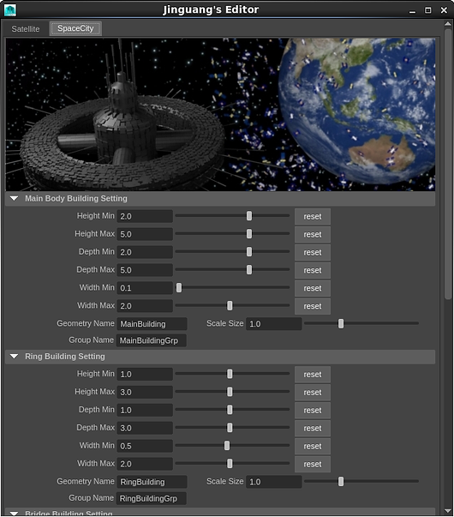Image resolution: width=454 pixels, height=517 pixels.
Task: Close the Jinguang's Editor window
Action: click(444, 10)
